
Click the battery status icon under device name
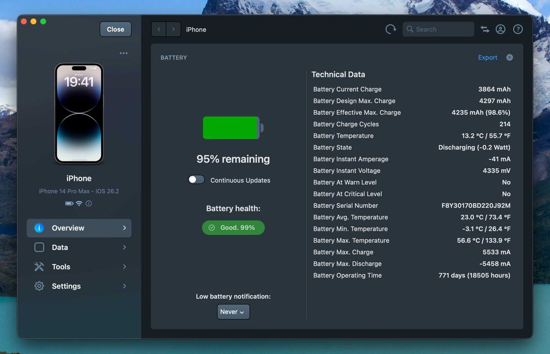pyautogui.click(x=69, y=203)
